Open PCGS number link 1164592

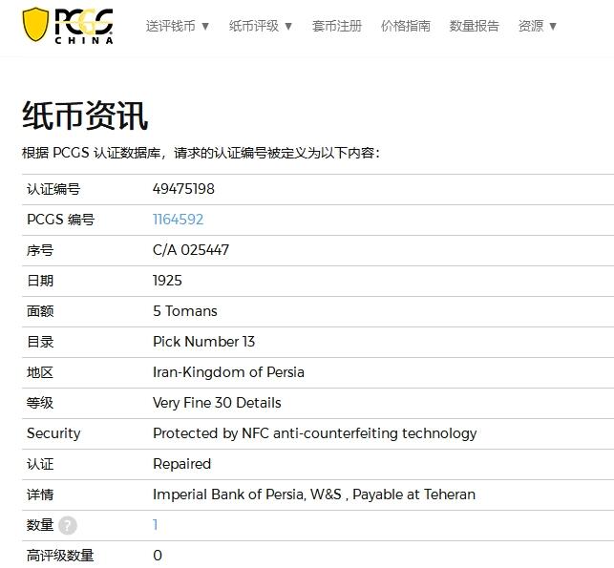(x=179, y=220)
